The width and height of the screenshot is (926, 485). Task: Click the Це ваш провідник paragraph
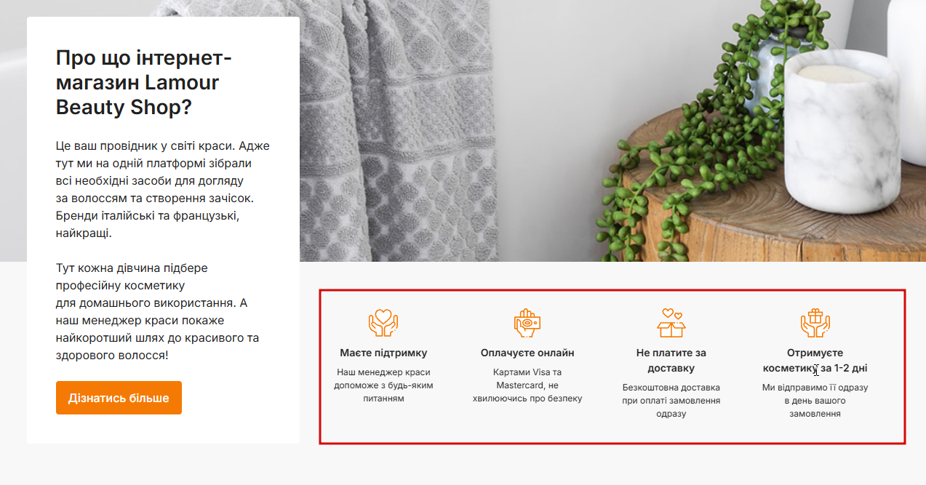point(163,189)
